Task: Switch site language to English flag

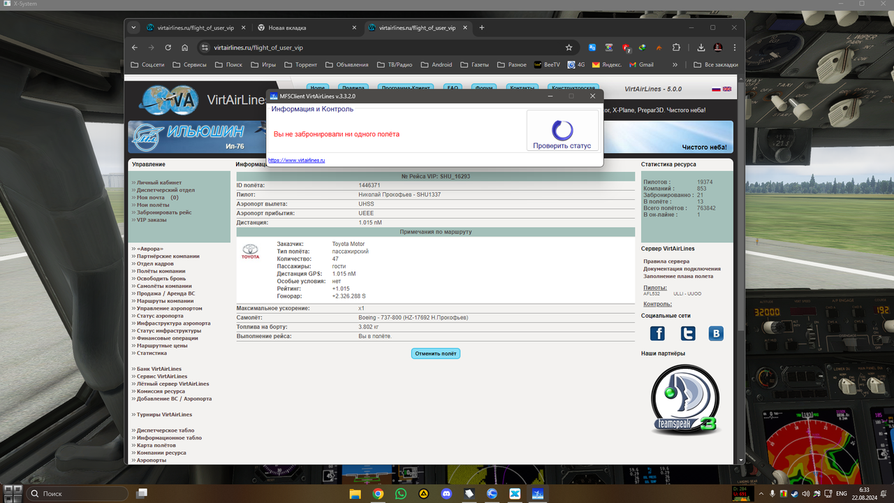Action: (x=727, y=89)
